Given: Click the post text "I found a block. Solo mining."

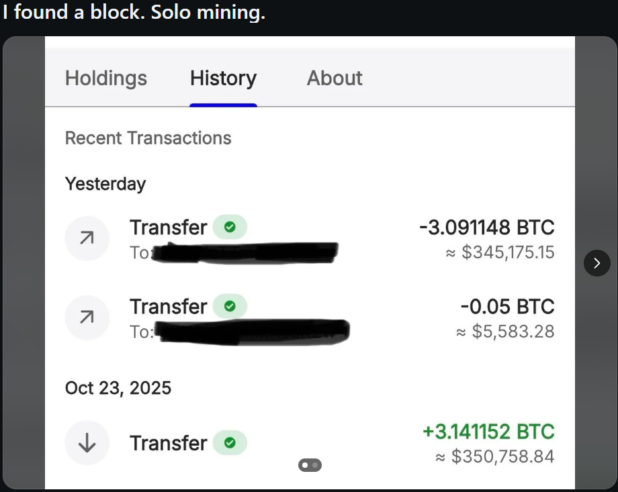Looking at the screenshot, I should [134, 13].
